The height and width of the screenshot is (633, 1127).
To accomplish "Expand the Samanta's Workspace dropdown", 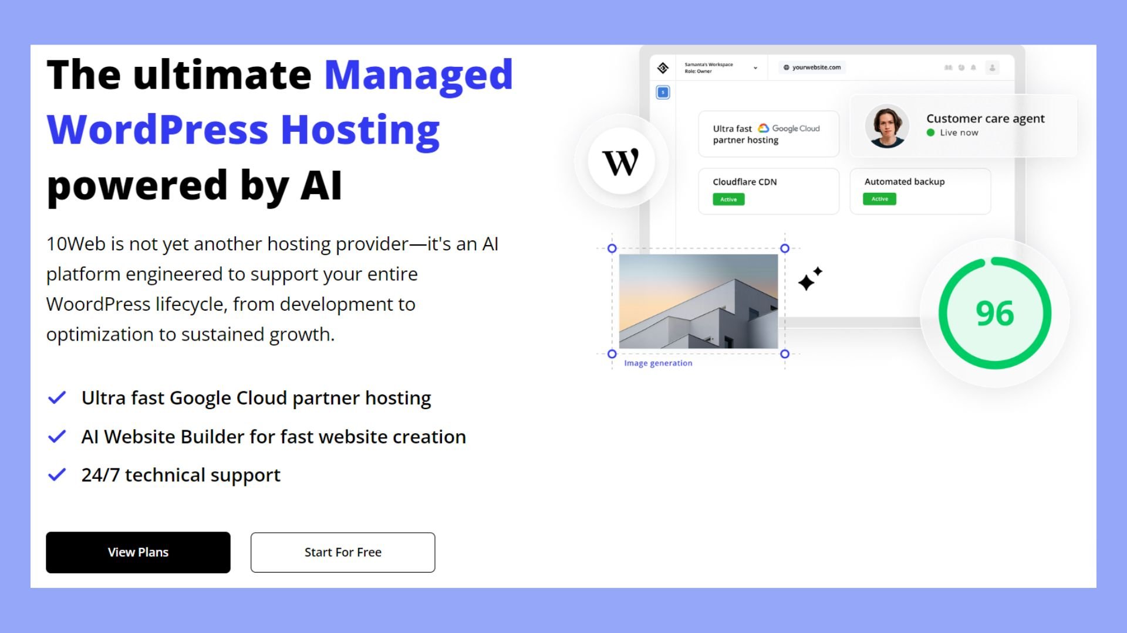I will pyautogui.click(x=755, y=68).
